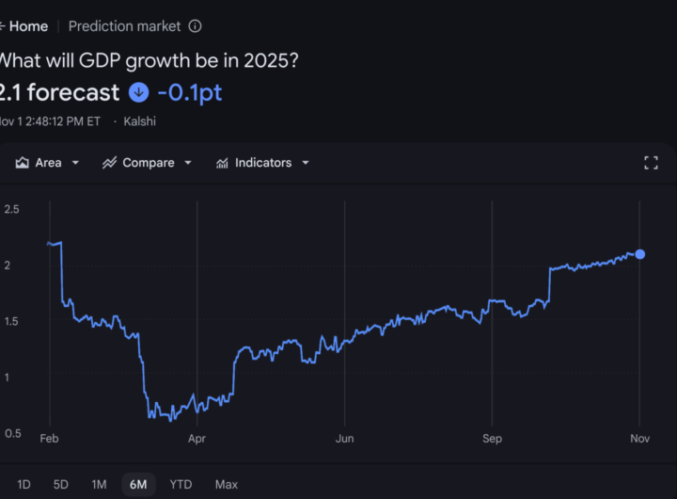Click the info icon beside Prediction market
The width and height of the screenshot is (677, 499).
(x=195, y=26)
